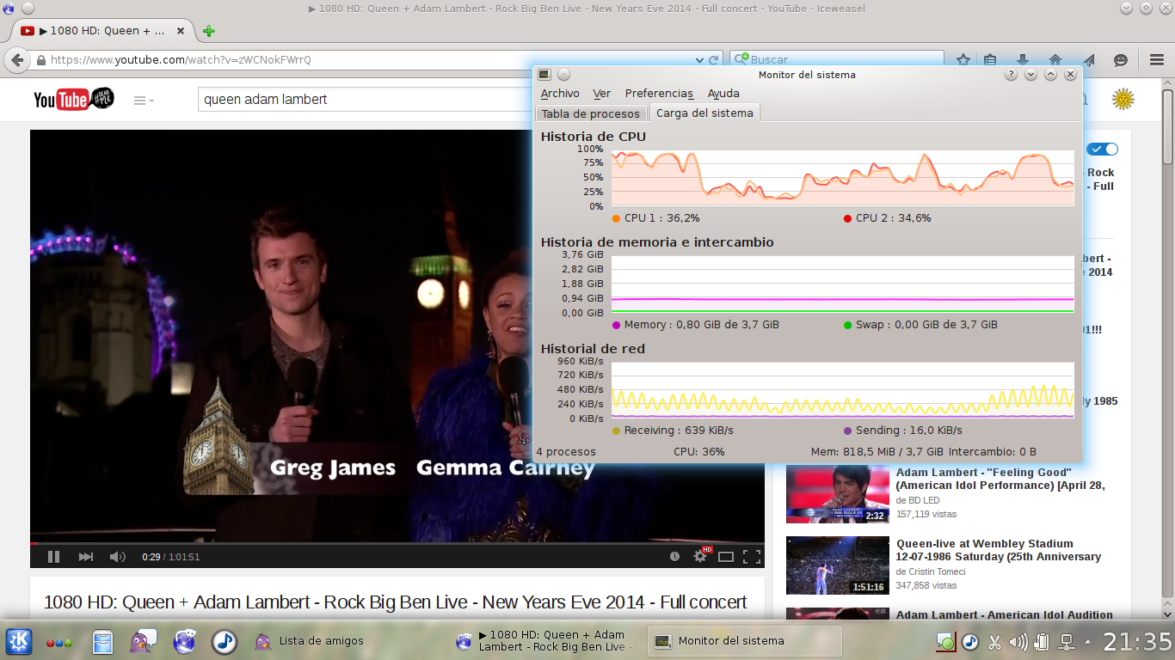Open Archivo menu in Monitor del sistema
The image size is (1175, 660).
tap(560, 94)
